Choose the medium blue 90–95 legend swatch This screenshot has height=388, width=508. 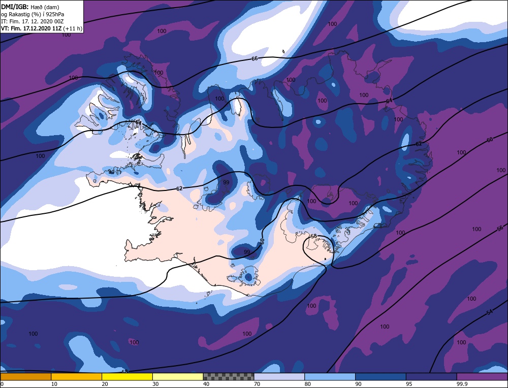(x=380, y=377)
